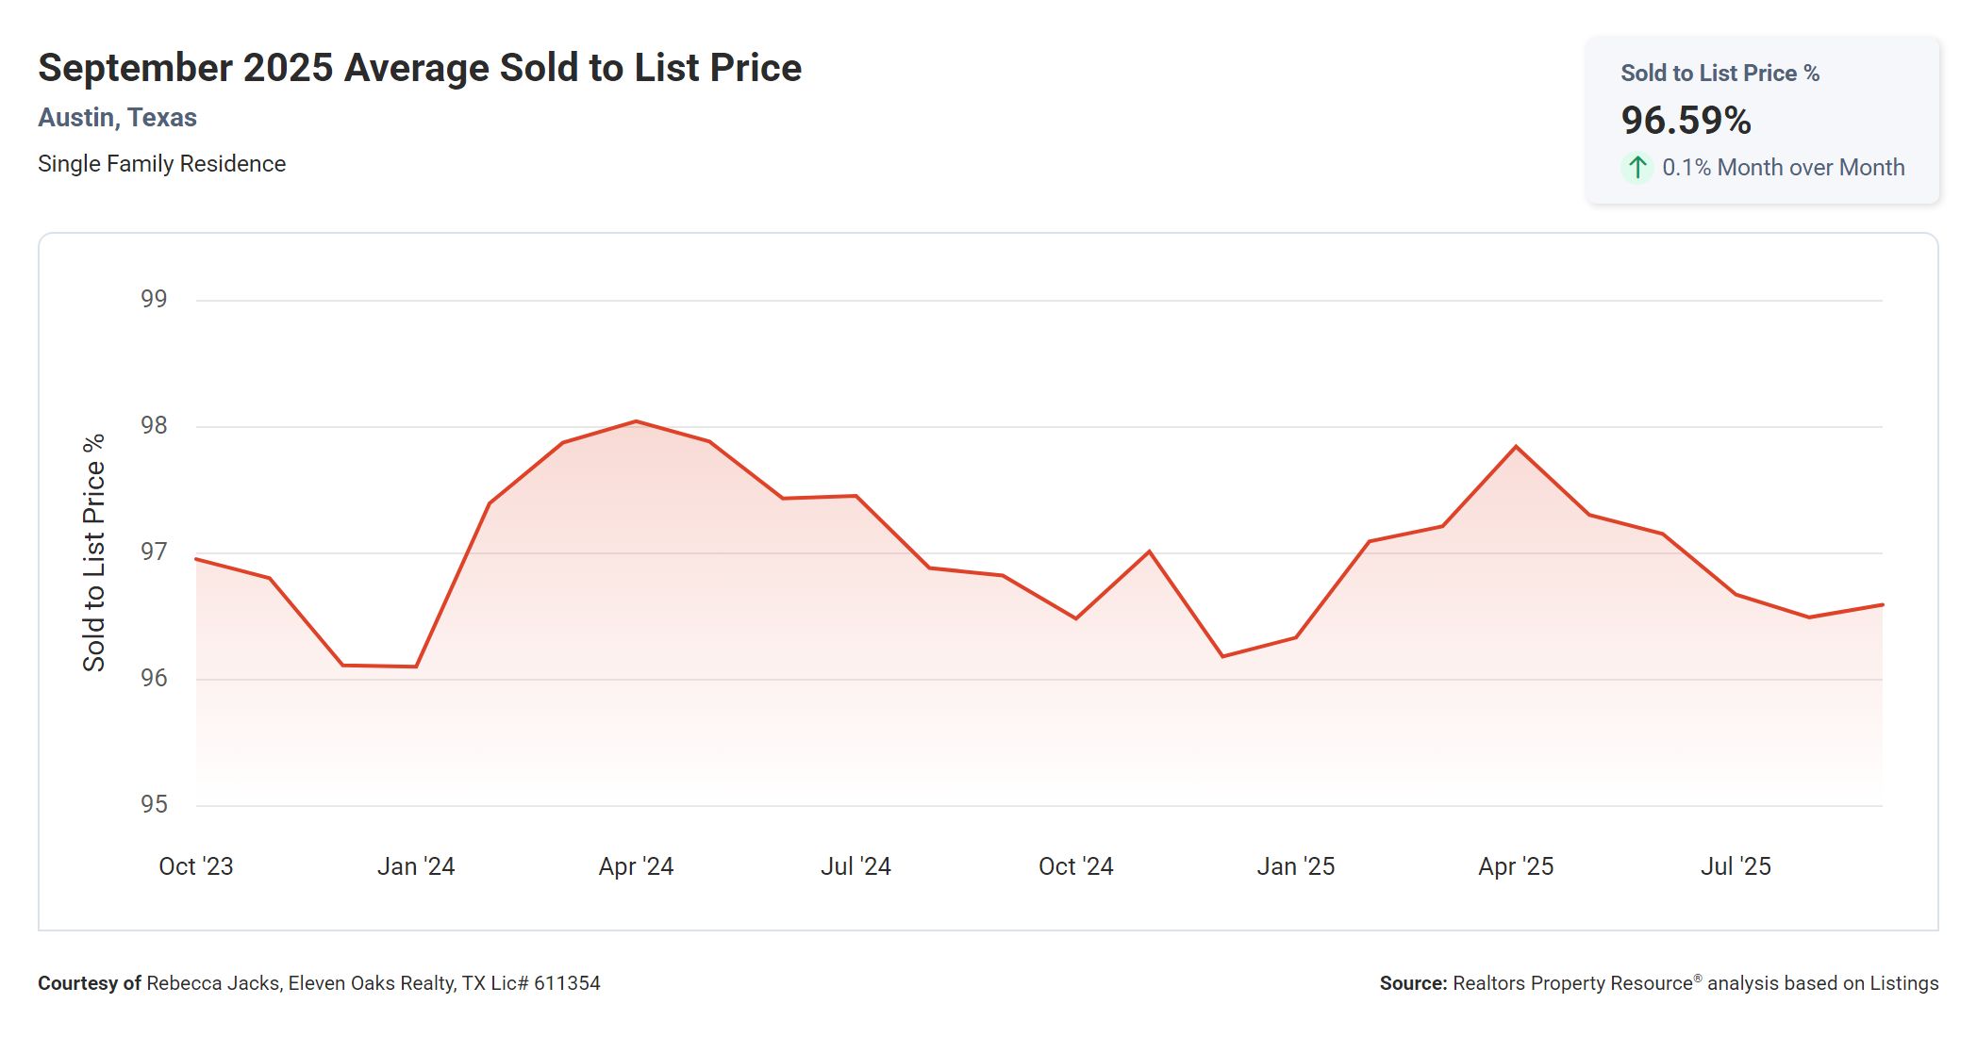Screen dimensions: 1977x1037
Task: Click the Sold to List Price % axis title
Action: (x=94, y=552)
